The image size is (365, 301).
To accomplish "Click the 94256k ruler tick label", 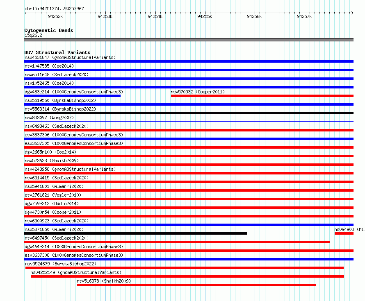I will tap(254, 16).
